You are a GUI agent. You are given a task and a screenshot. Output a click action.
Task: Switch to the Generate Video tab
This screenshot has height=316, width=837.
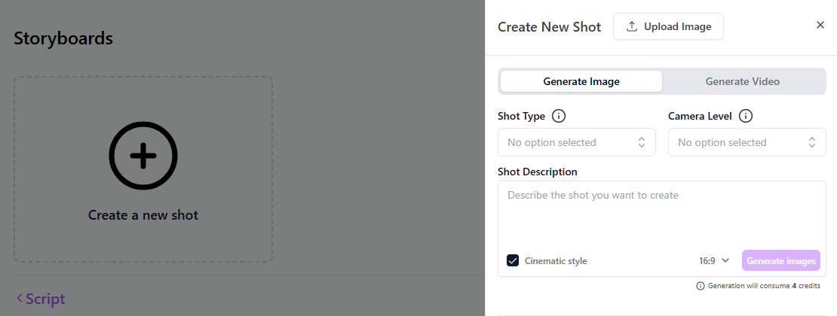(x=742, y=81)
